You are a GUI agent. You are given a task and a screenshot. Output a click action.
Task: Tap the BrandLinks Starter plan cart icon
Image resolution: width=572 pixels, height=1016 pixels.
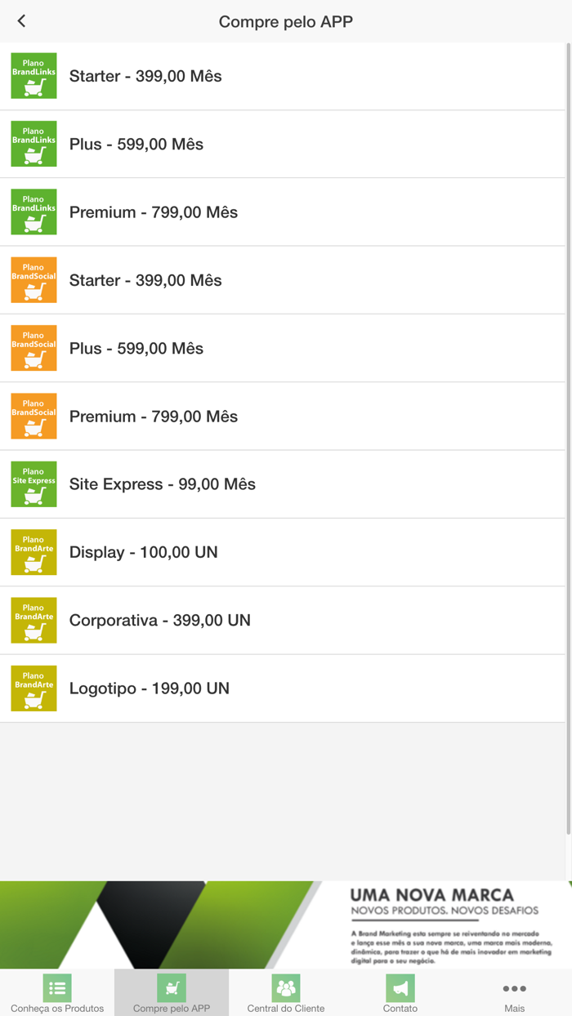[x=34, y=76]
